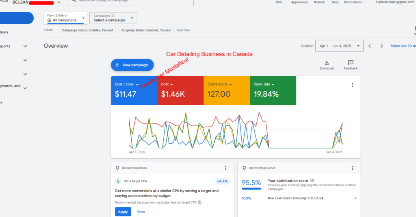
Task: Expand the keywords sidebar section
Action: (x=25, y=88)
